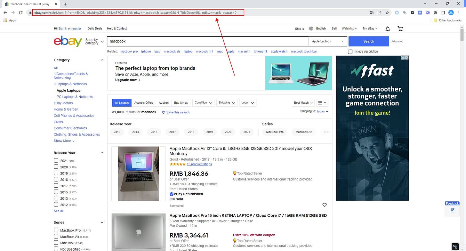The width and height of the screenshot is (466, 251).
Task: Expand the Local filter dropdown
Action: point(247,103)
